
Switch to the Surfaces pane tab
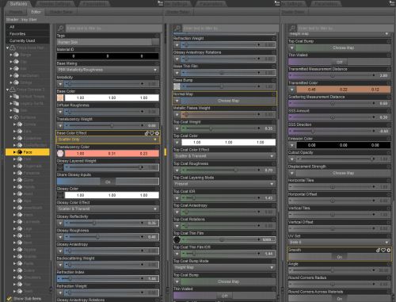[18, 4]
